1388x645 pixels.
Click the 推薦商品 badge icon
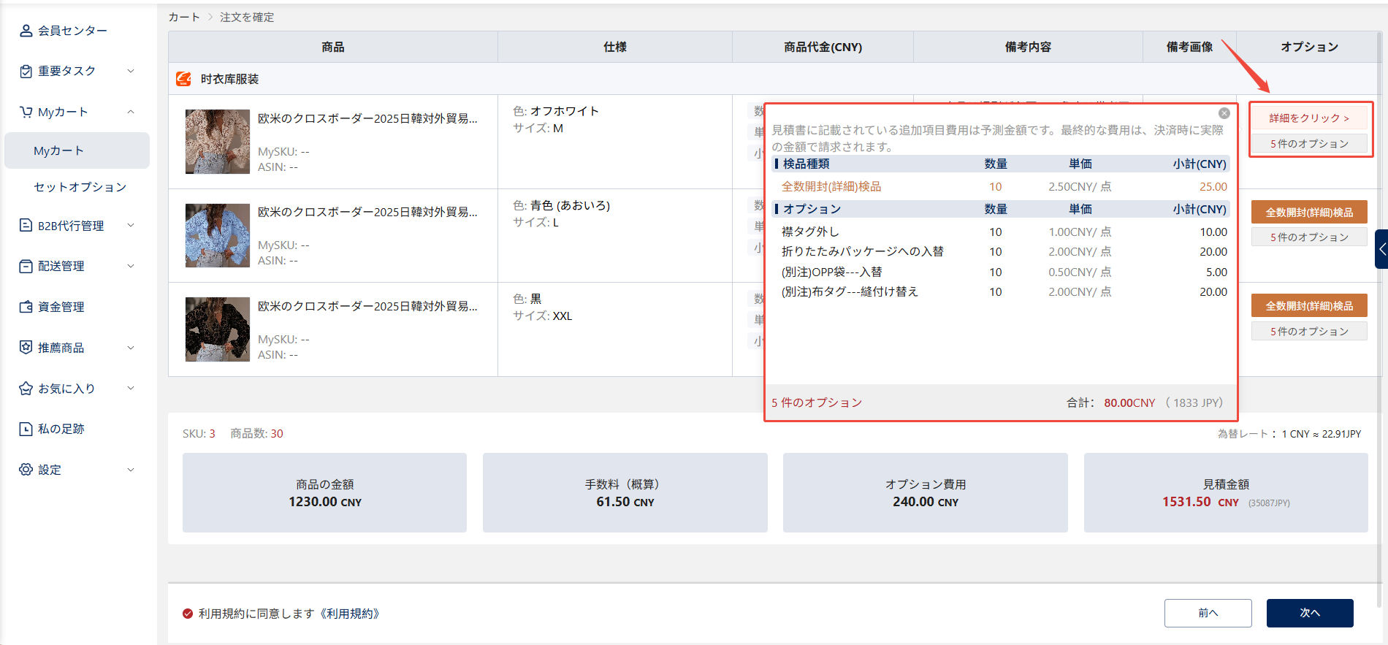tap(26, 347)
